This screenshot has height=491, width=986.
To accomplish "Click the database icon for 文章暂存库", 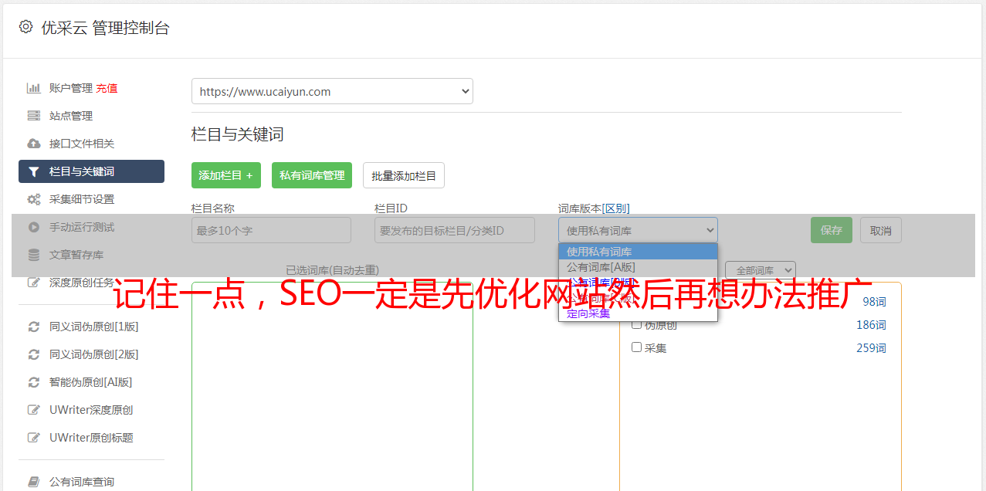I will [33, 255].
